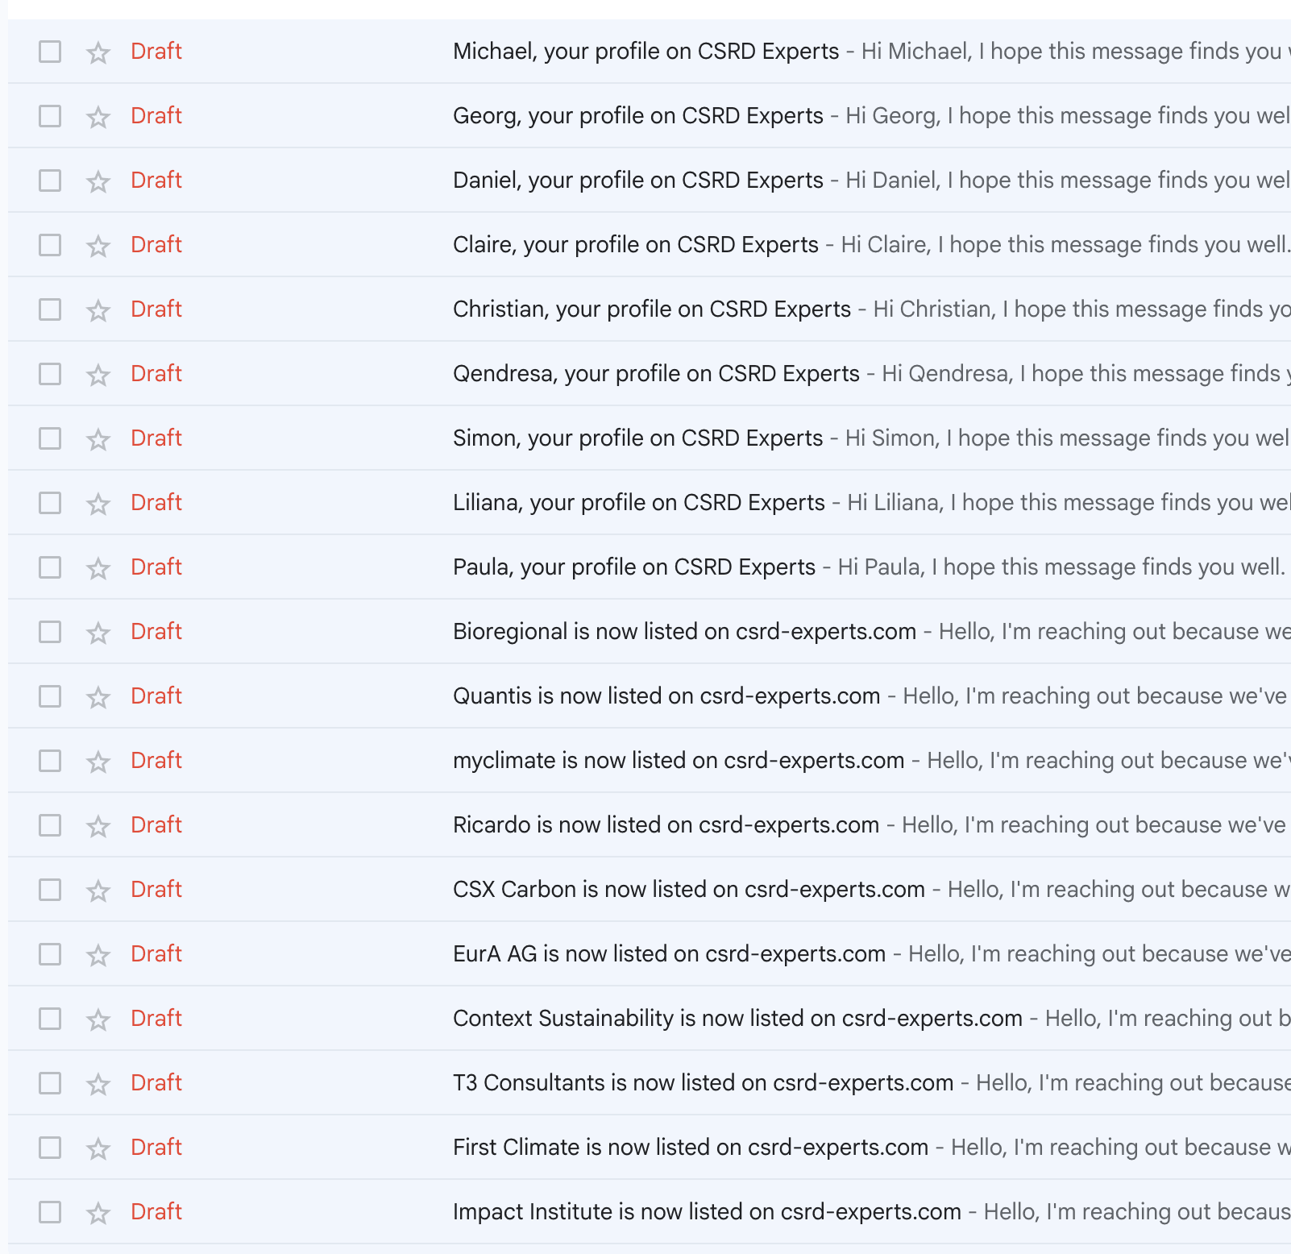Open "Liliana, your profile on CSRD Experts"

pyautogui.click(x=638, y=503)
